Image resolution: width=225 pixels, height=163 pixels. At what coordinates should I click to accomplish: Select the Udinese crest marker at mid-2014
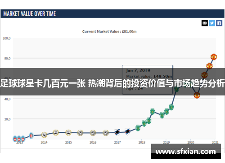coord(56,132)
